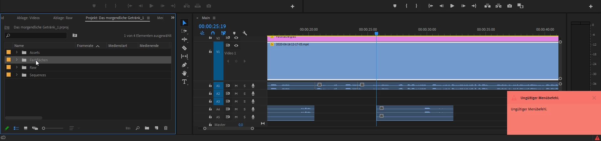Show hidden panel tabs overflow chevrons
The image size is (601, 141).
(172, 18)
